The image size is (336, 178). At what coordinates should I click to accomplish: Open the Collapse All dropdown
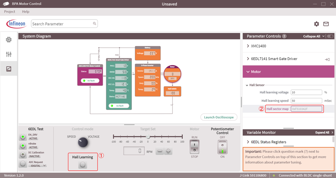click(314, 36)
